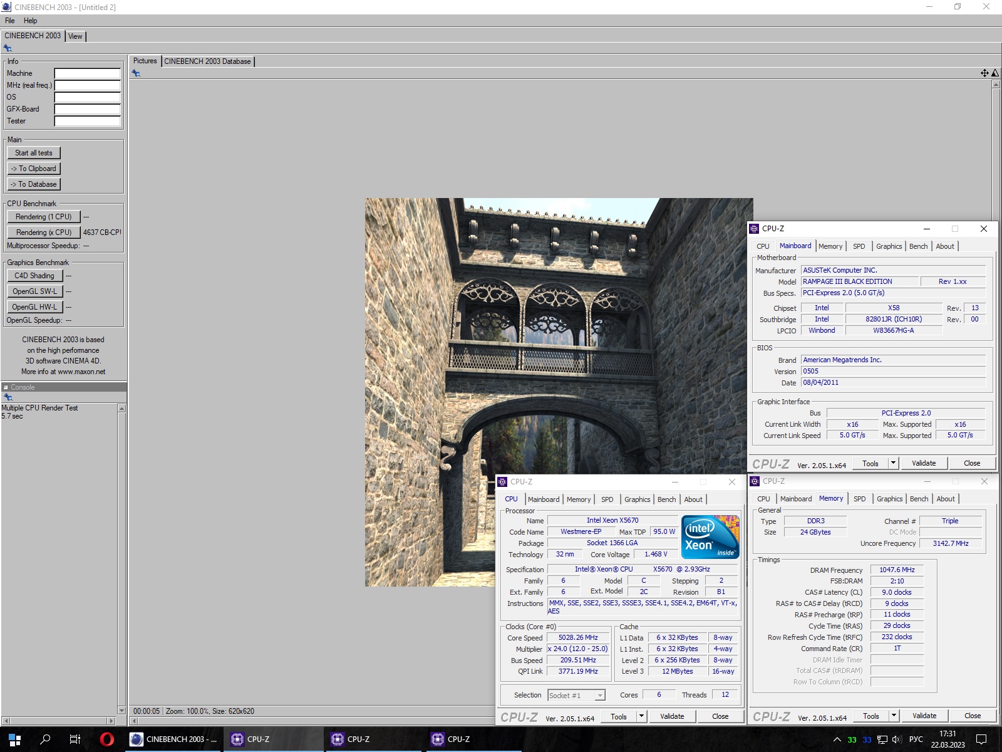Open Bench tab in the processor CPU-Z window
The height and width of the screenshot is (752, 1002).
(666, 499)
